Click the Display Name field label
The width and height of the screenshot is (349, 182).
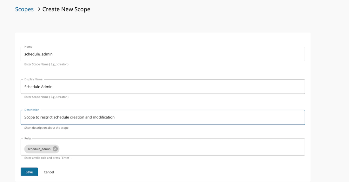click(x=33, y=79)
